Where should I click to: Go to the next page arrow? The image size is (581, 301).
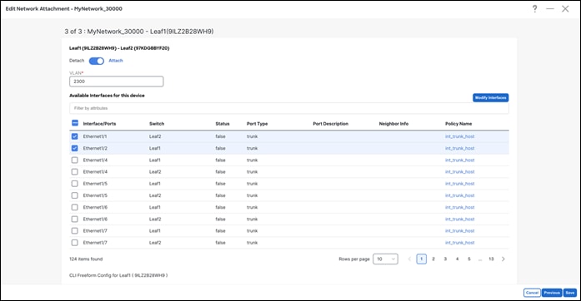pos(503,259)
